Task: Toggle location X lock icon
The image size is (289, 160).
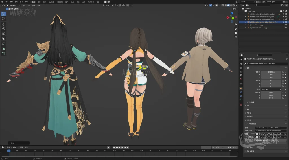Action: 283,72
